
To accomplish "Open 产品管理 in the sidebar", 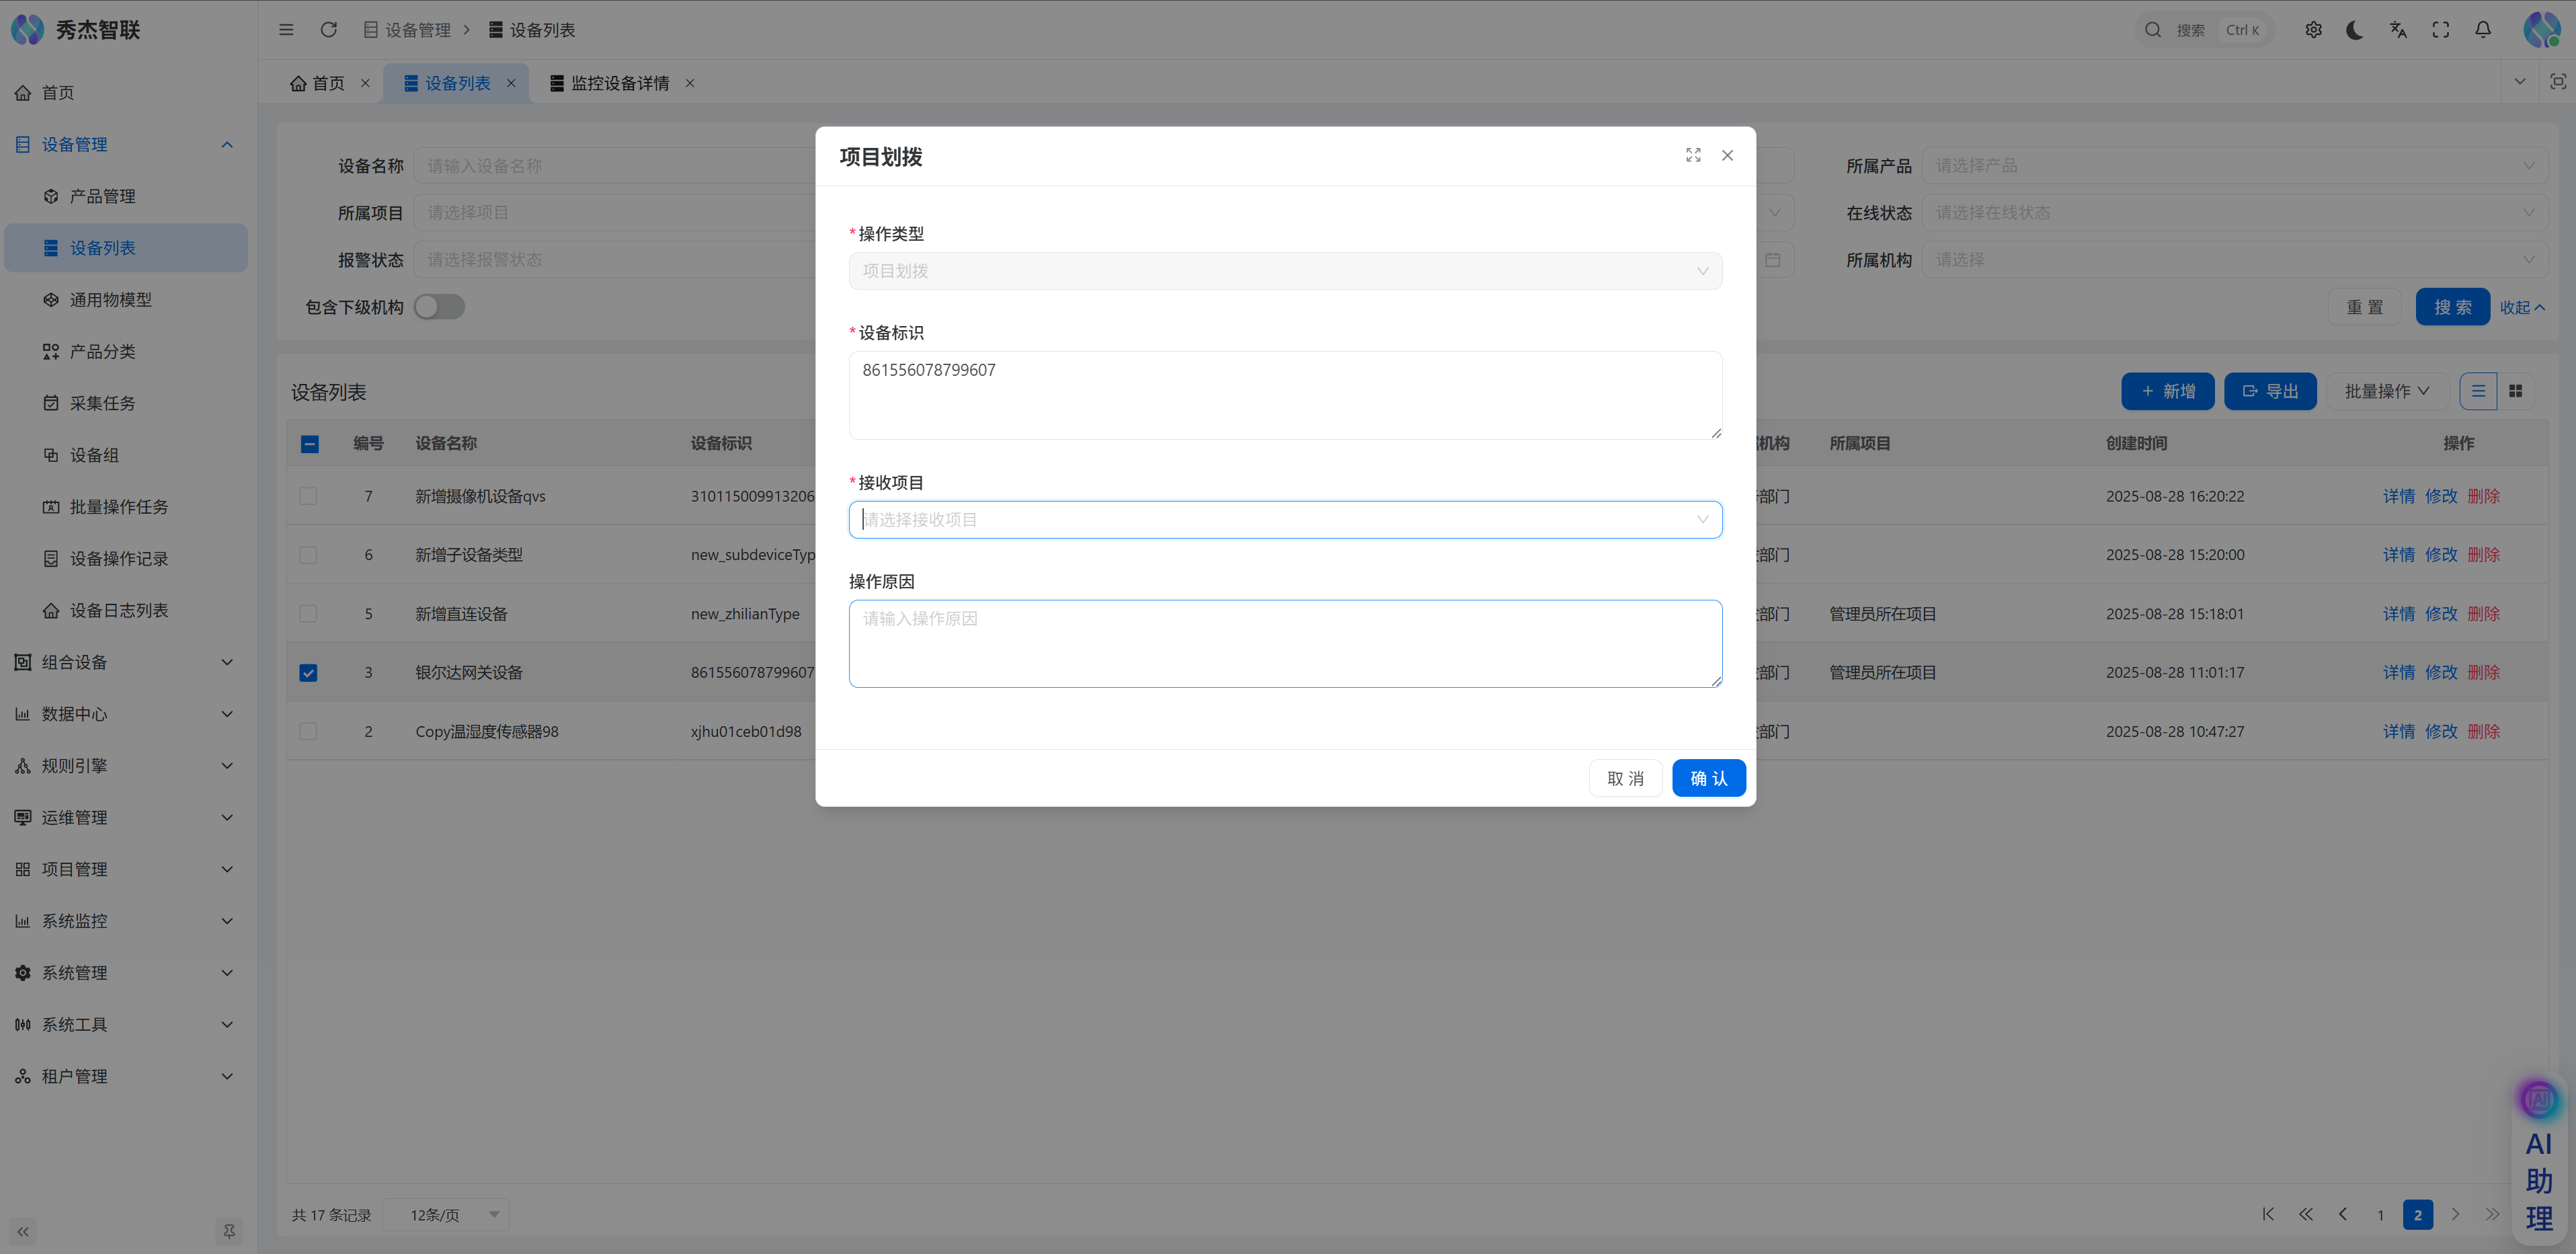I will 102,196.
